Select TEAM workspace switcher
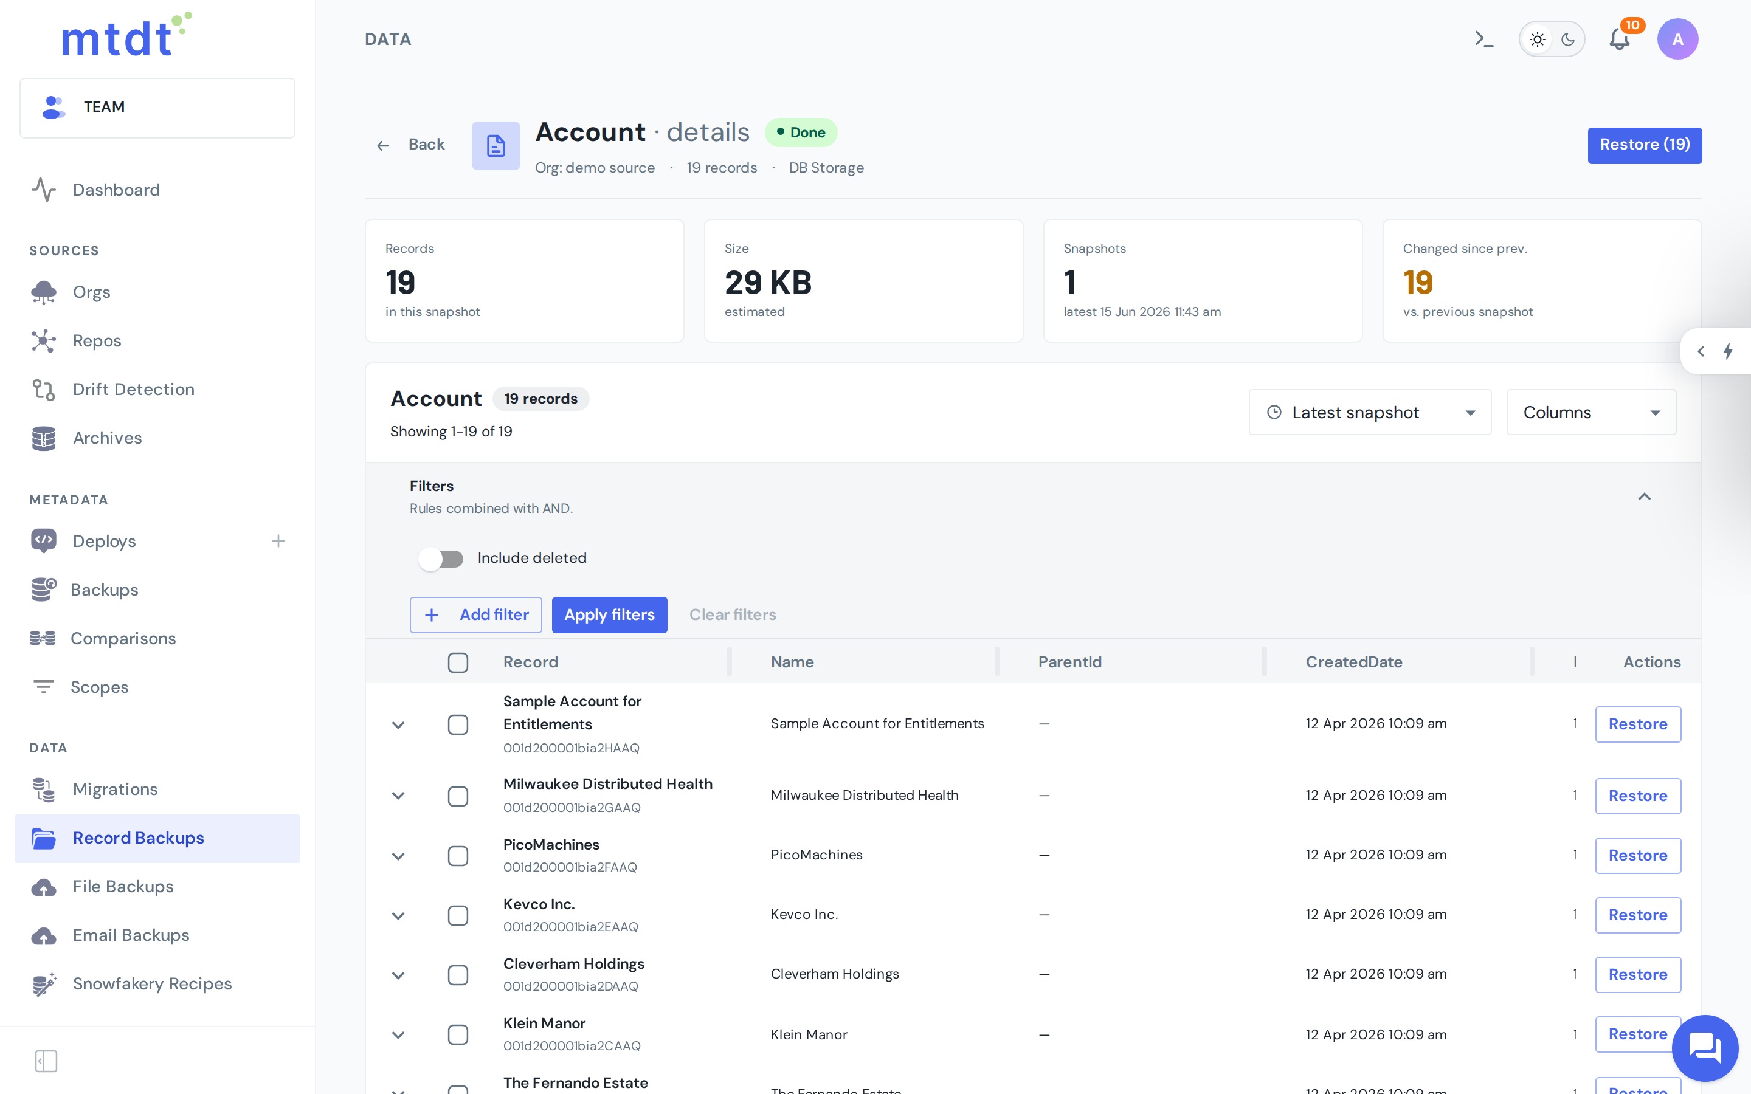The width and height of the screenshot is (1751, 1094). point(157,108)
